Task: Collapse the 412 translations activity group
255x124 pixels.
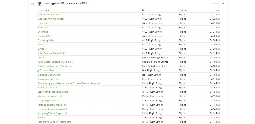Action: [223, 3]
